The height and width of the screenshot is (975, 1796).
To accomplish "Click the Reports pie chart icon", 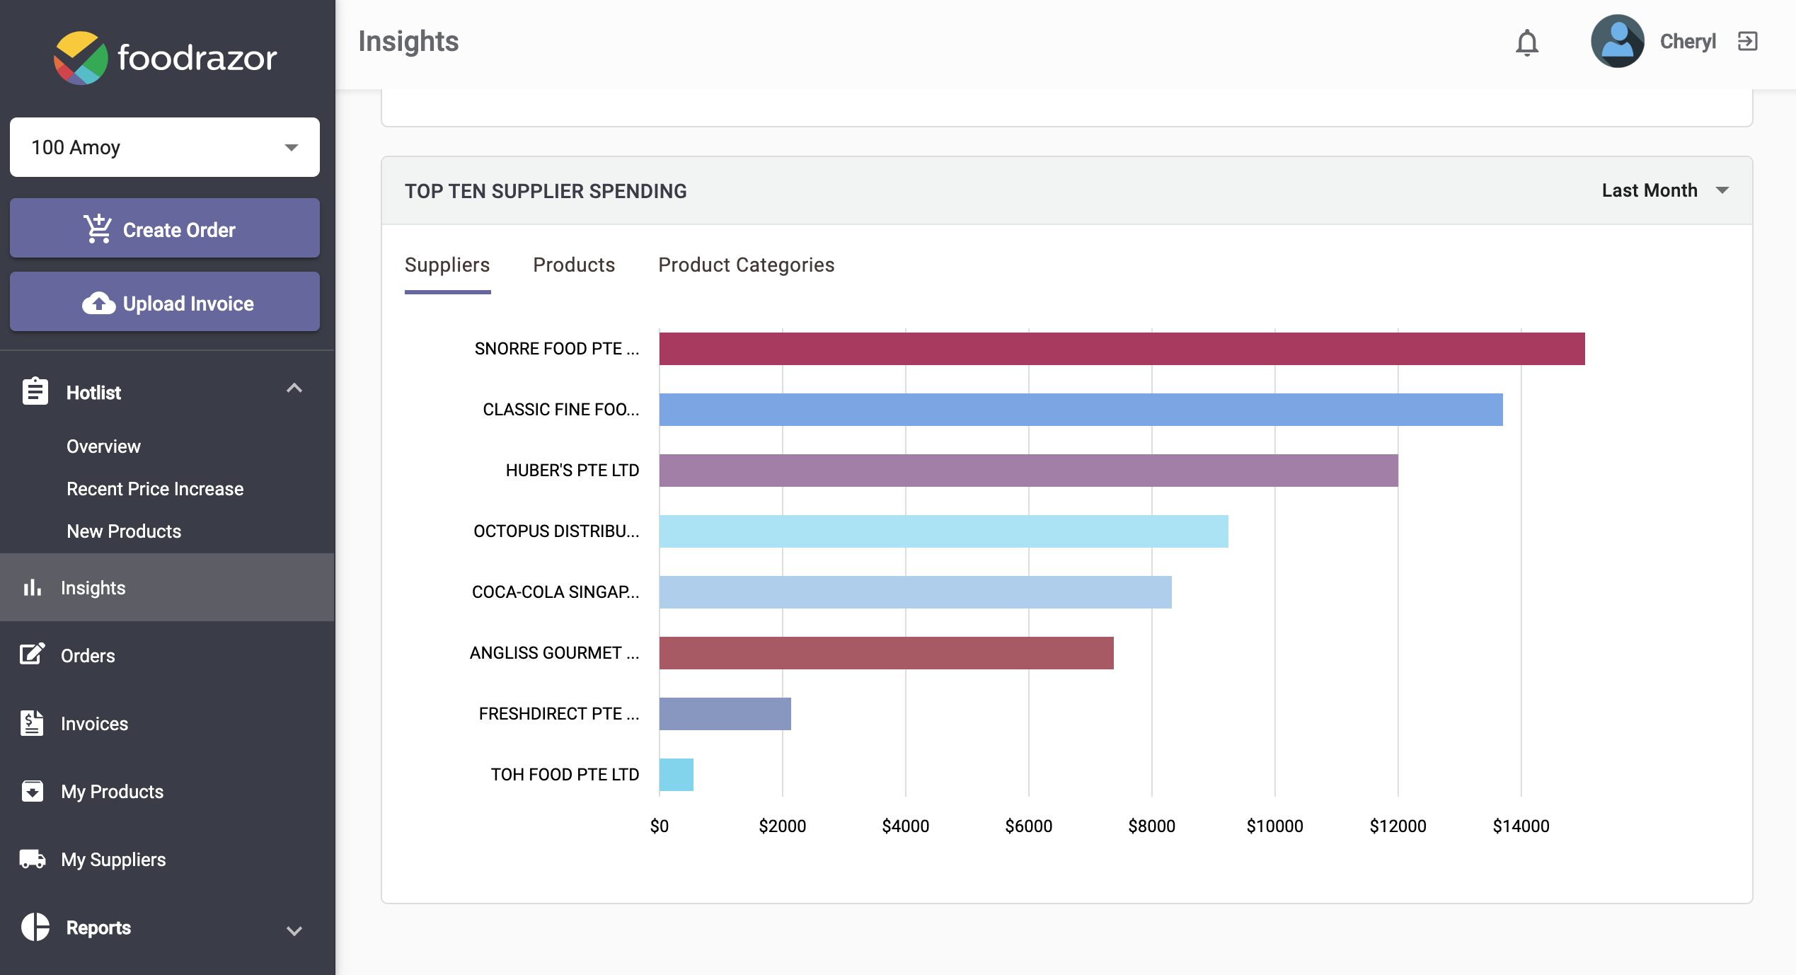I will (x=35, y=927).
